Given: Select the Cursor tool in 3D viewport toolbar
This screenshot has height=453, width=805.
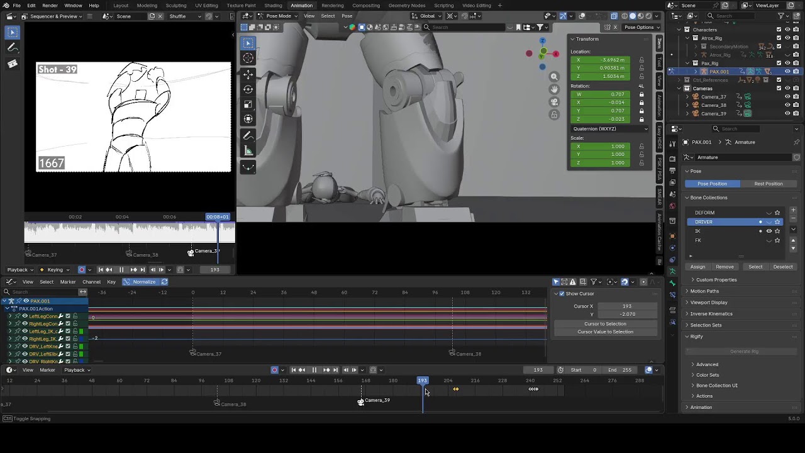Looking at the screenshot, I should pos(248,58).
